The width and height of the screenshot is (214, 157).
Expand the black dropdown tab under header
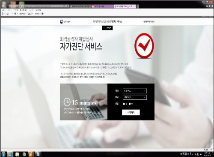coord(107,28)
